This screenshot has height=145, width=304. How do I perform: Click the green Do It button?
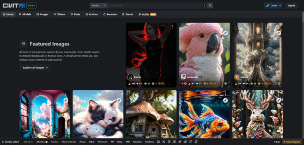point(31,6)
